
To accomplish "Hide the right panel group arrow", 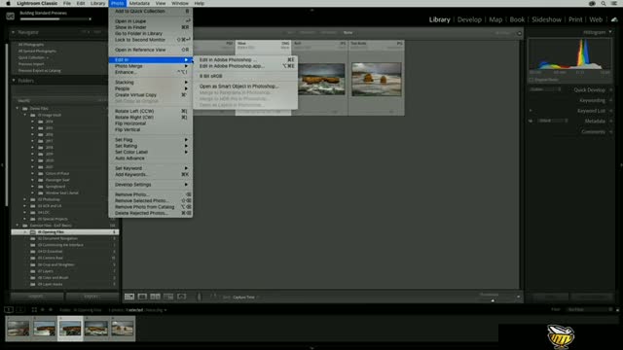I will [x=621, y=165].
